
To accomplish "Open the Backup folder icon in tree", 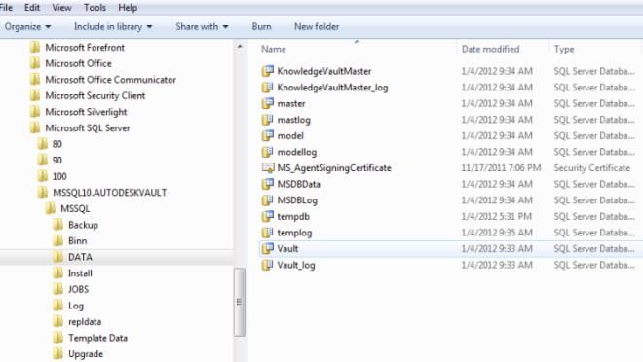I will [58, 225].
